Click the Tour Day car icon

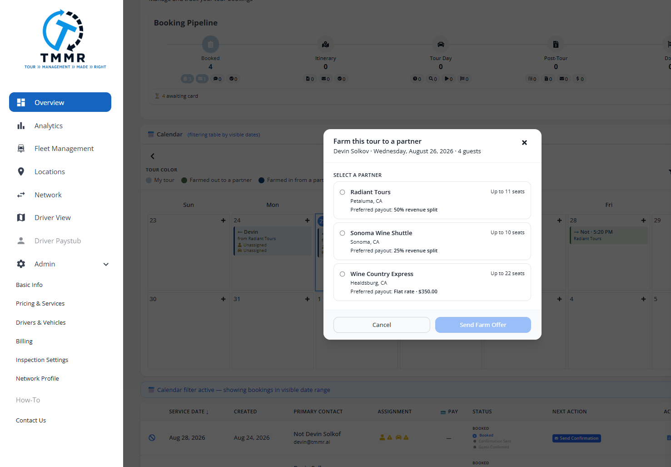pos(441,45)
